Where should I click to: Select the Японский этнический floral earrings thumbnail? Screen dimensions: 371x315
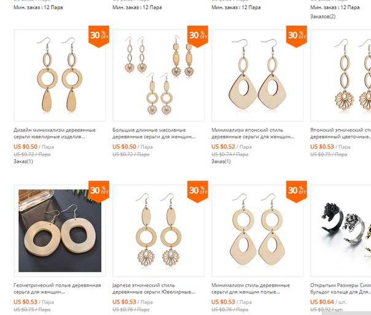point(341,76)
